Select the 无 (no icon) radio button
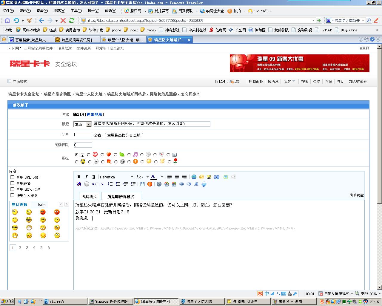382x306 pixels. 77,155
